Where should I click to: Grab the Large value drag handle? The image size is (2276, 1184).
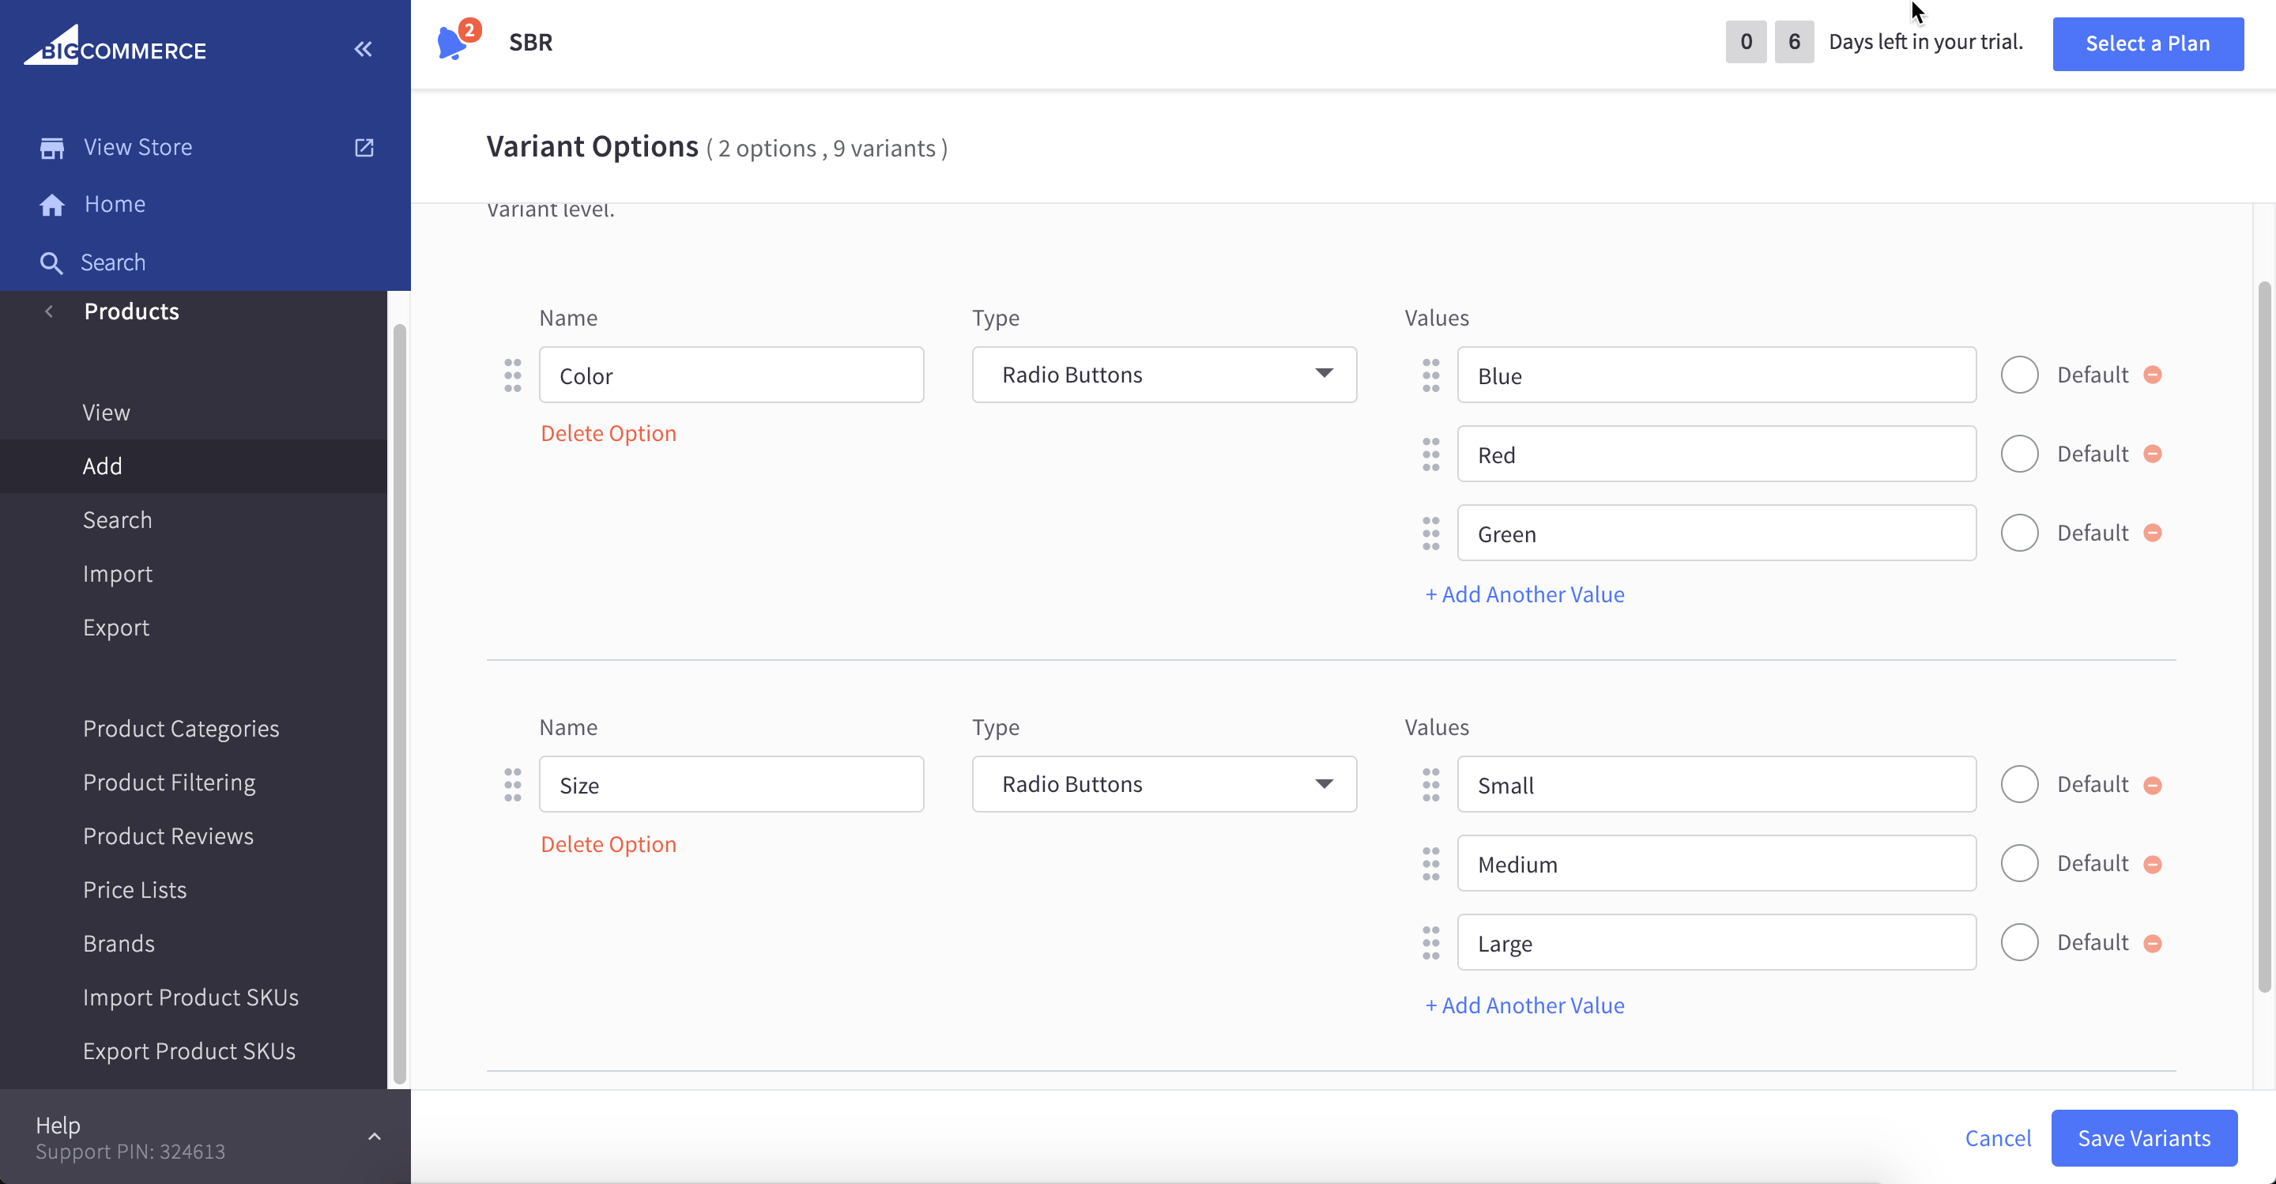coord(1431,943)
